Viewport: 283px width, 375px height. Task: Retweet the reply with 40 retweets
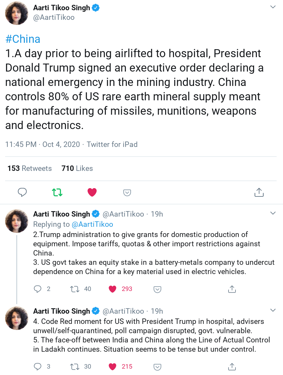75,289
